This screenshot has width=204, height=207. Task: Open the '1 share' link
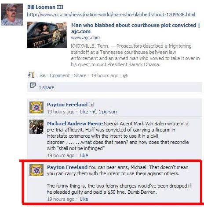[x=47, y=87]
